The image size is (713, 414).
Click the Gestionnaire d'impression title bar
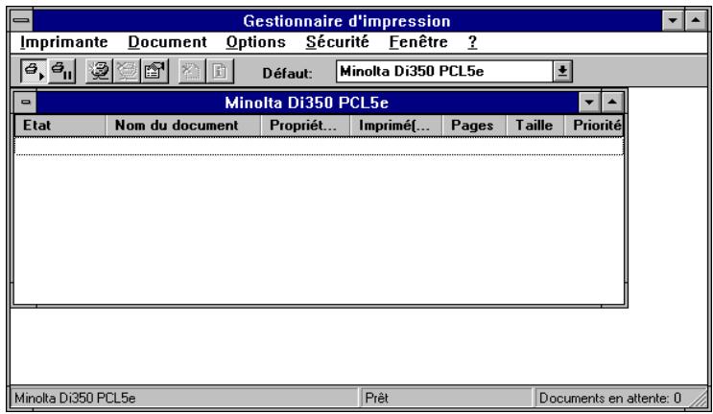coord(347,20)
